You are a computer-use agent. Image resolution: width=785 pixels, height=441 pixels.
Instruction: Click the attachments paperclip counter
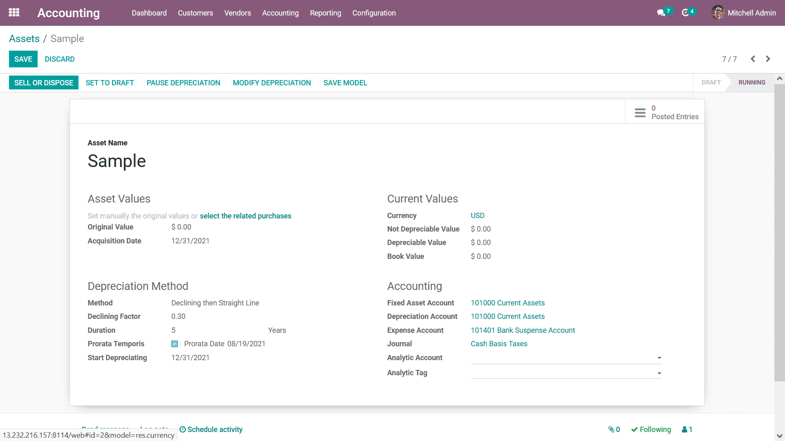click(614, 429)
